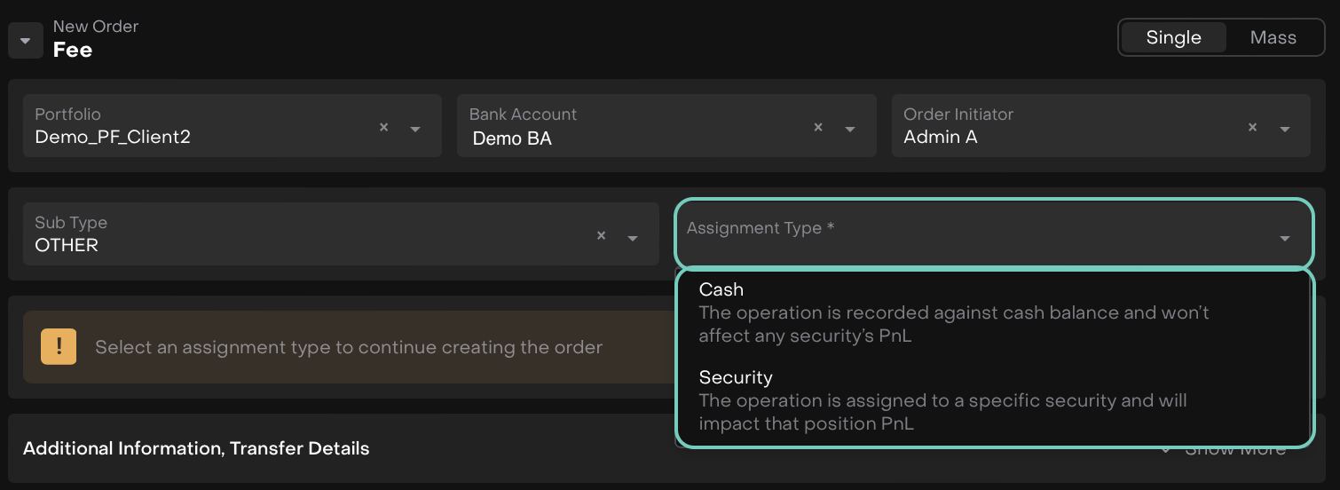
Task: Switch order mode to Single
Action: tap(1173, 37)
